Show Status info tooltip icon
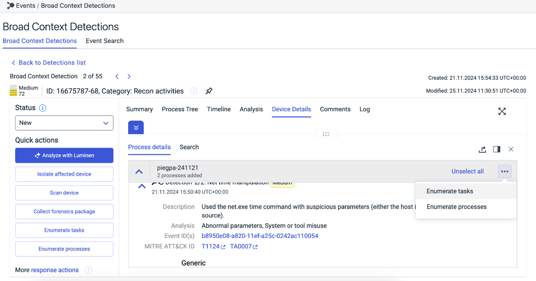 click(43, 108)
